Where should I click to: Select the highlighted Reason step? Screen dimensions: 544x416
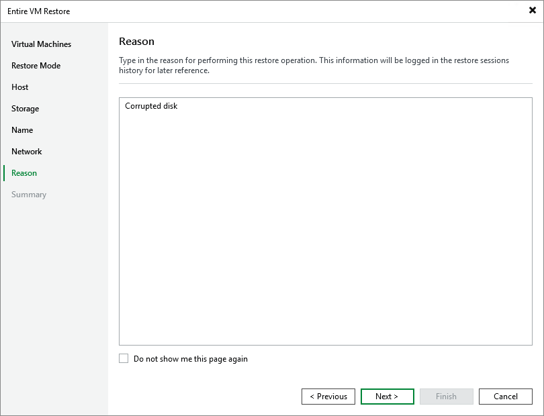pyautogui.click(x=24, y=172)
